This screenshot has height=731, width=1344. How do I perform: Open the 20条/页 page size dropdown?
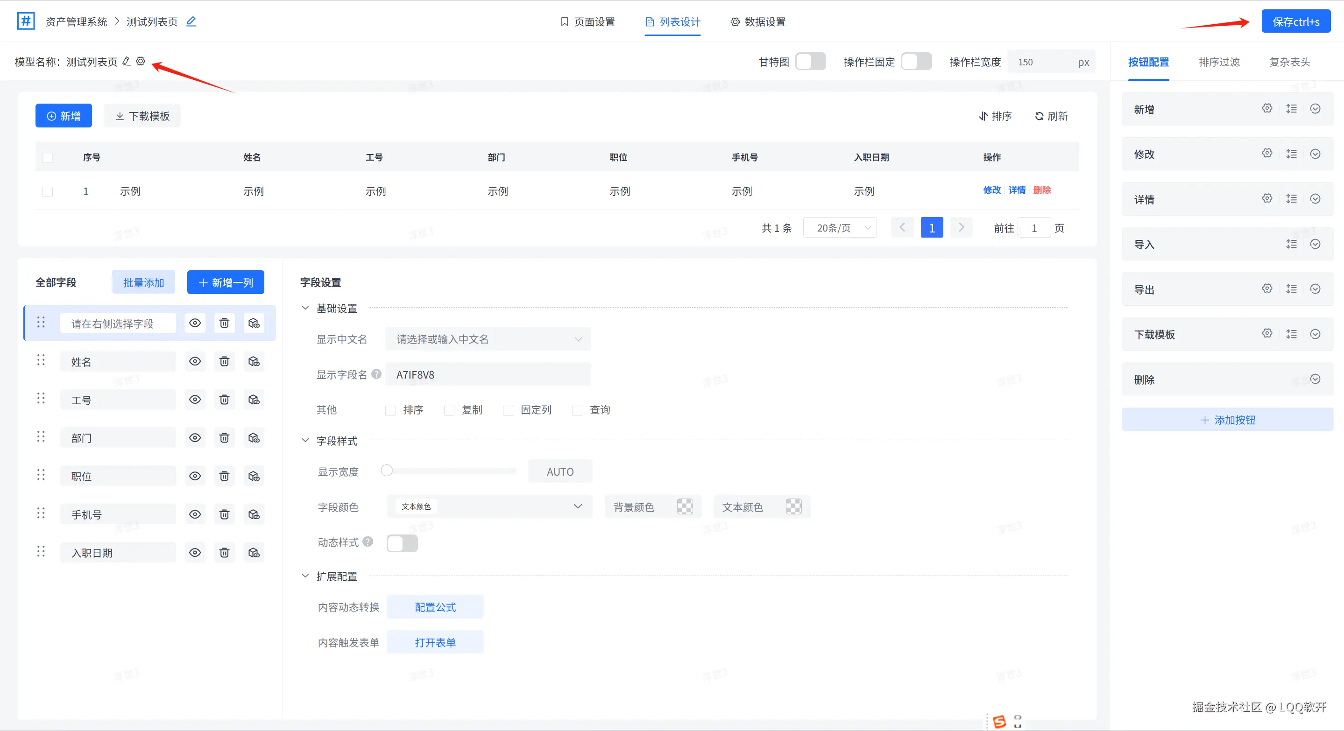pos(840,228)
